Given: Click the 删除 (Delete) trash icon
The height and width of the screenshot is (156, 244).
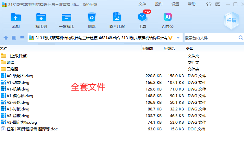Looking at the screenshot, I should [92, 17].
